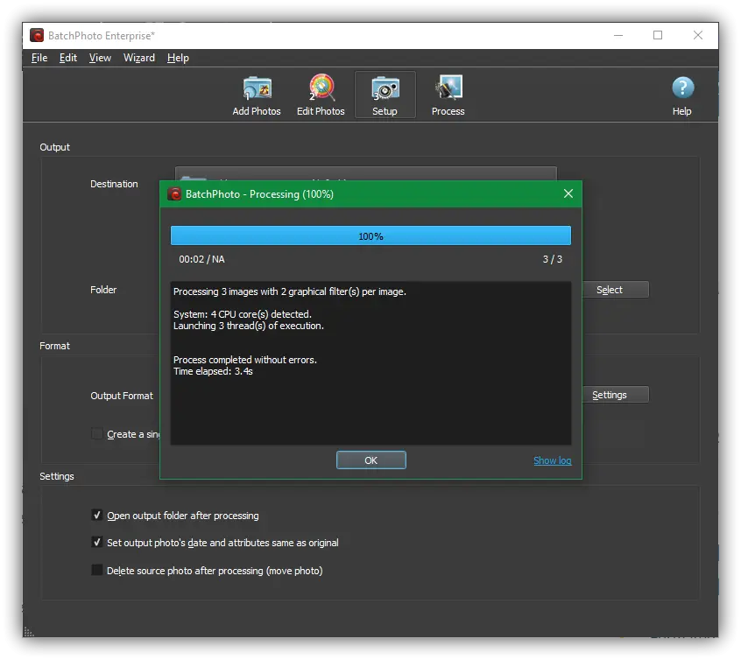
Task: Close the BatchPhoto Enterprise window
Action: click(x=697, y=35)
